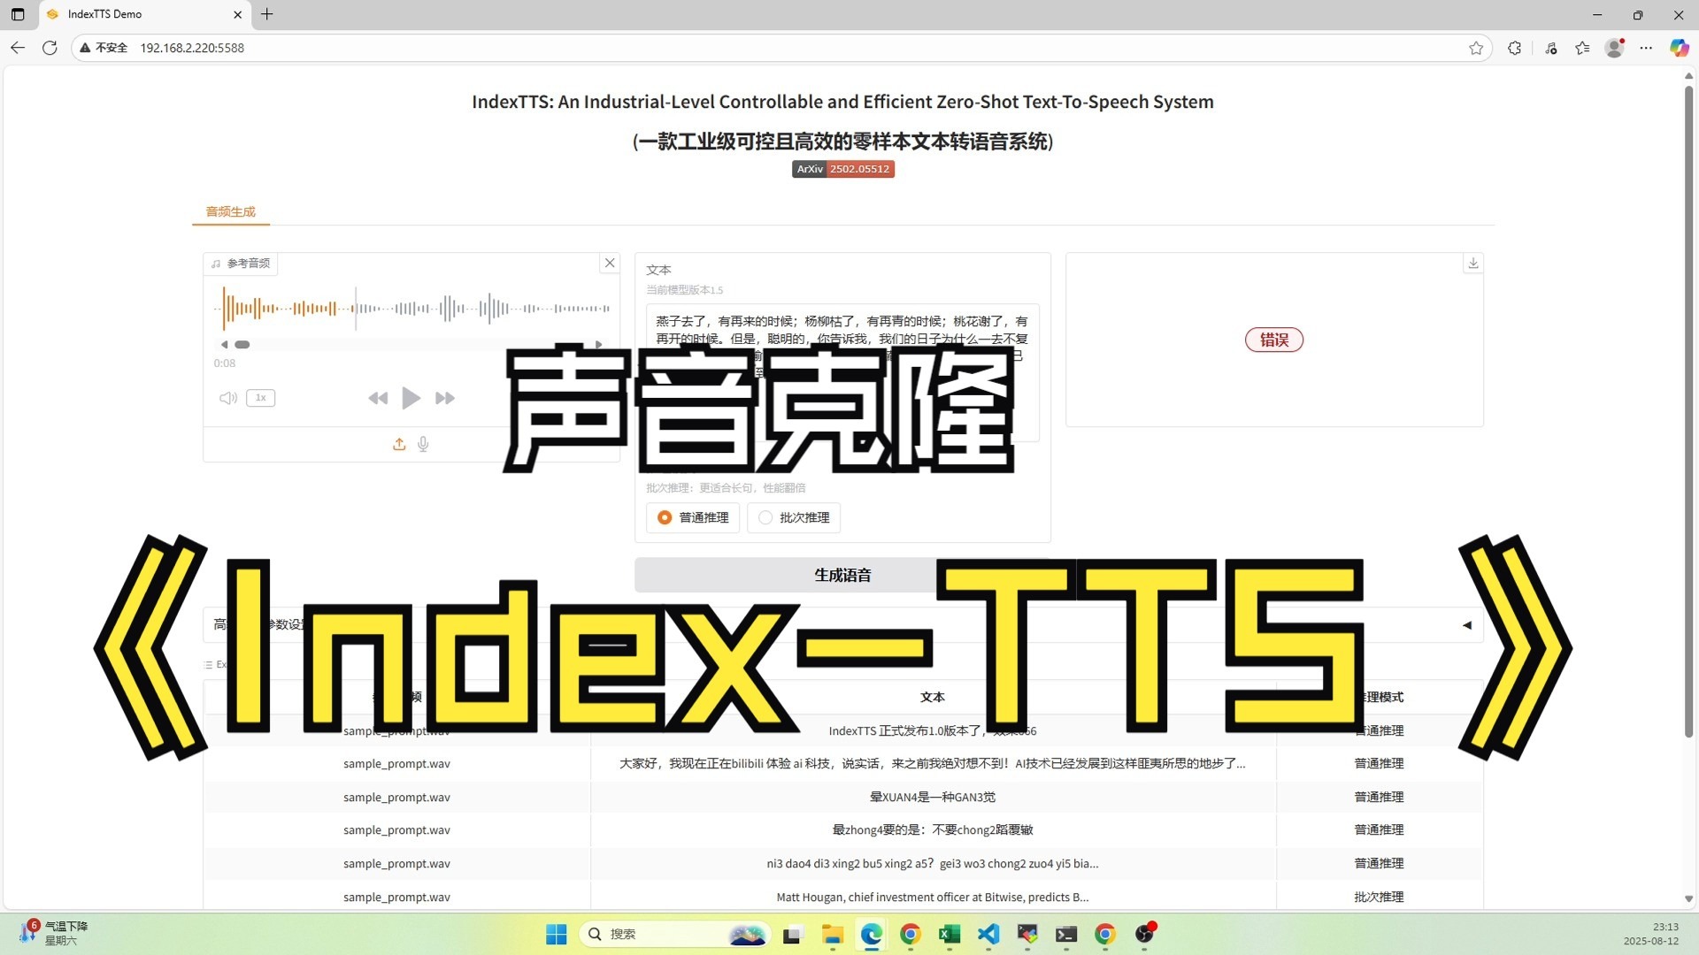
Task: Open the 音频生成 tab
Action: pos(230,211)
